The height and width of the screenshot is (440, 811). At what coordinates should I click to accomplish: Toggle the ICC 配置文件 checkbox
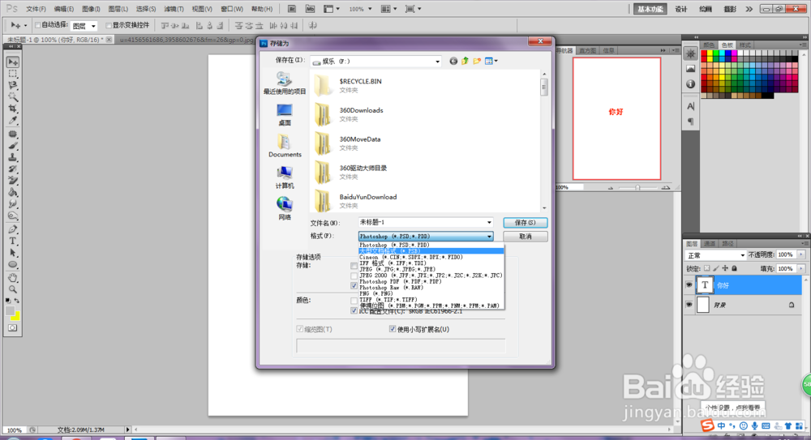[x=354, y=310]
